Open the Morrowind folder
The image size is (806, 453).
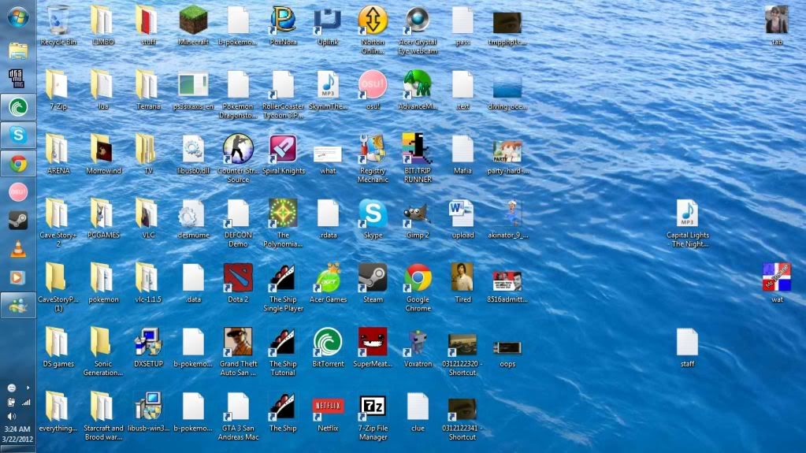coord(103,149)
